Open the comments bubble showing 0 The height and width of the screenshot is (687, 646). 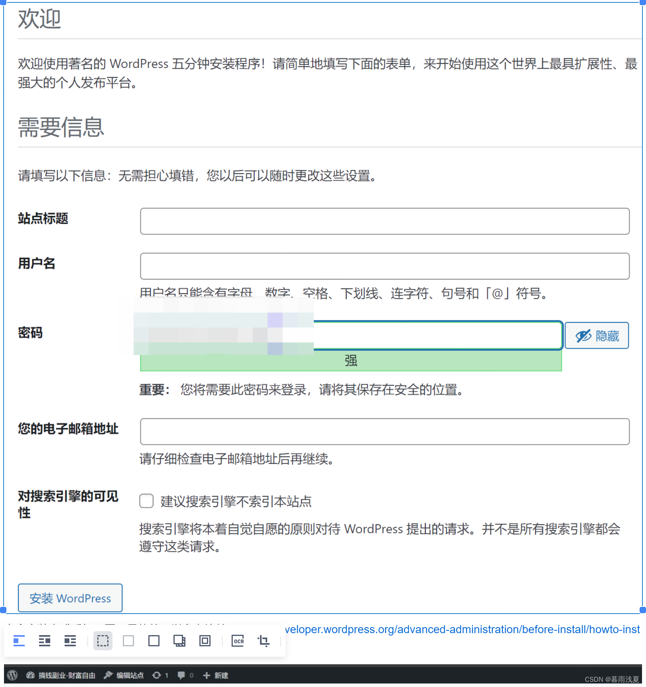[x=185, y=675]
